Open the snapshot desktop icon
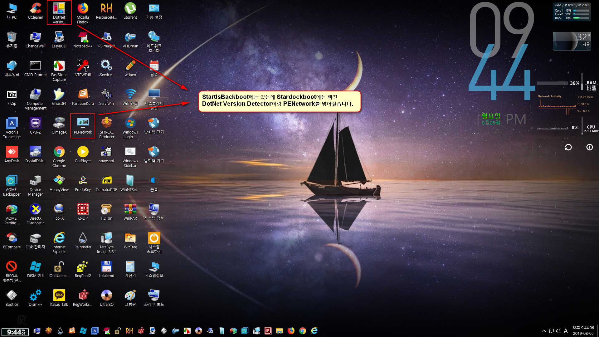Screen dimensions: 599x337 (x=106, y=154)
